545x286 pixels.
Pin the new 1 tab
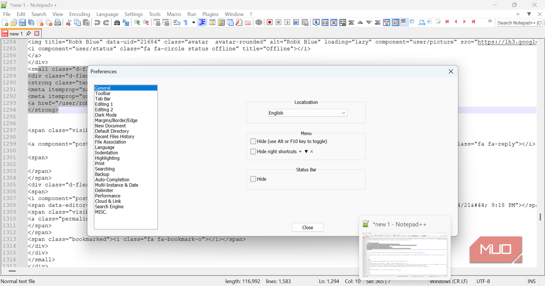click(28, 33)
